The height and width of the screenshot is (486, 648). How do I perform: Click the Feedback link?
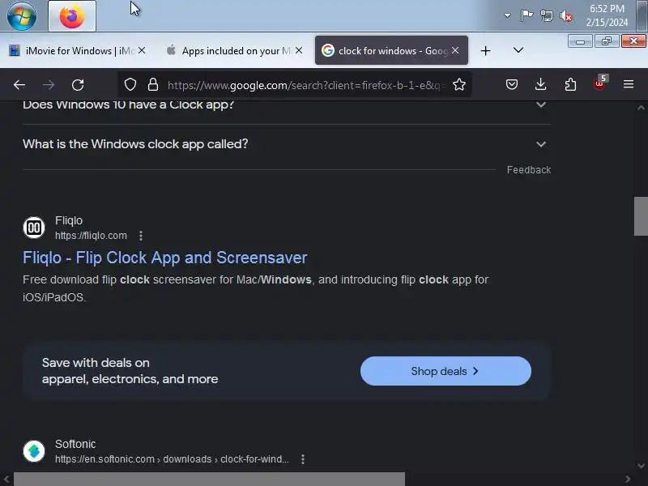point(529,170)
